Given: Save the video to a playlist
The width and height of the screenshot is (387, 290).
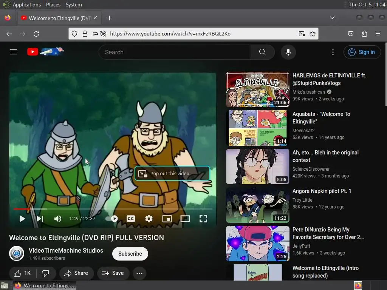Looking at the screenshot, I should (113, 273).
